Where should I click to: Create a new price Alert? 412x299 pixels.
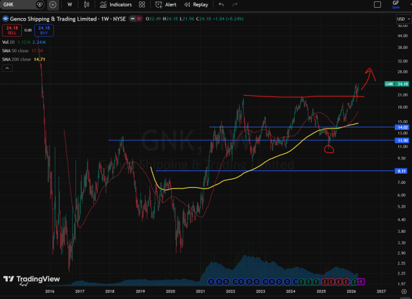click(x=167, y=5)
